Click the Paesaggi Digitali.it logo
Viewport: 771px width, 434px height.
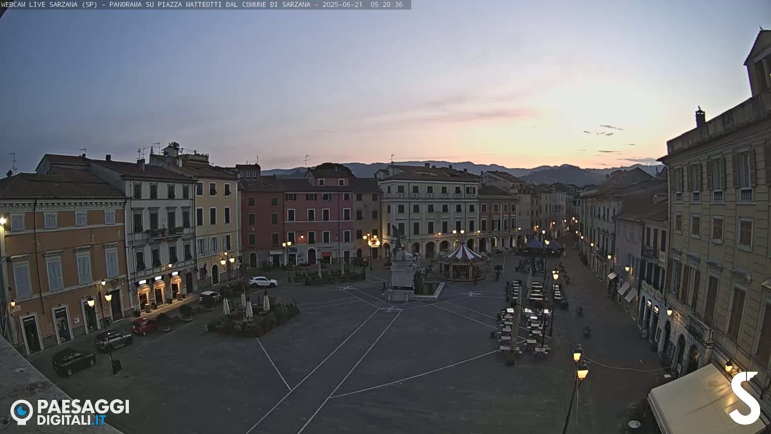point(70,412)
